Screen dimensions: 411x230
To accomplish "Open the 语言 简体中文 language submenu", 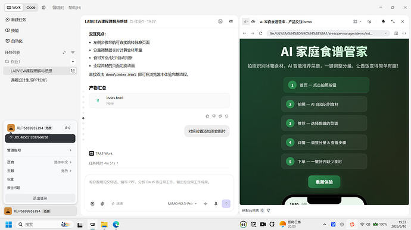I will (x=39, y=162).
